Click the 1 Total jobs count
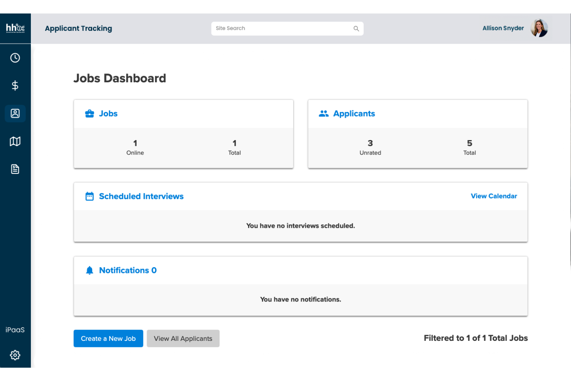 (235, 147)
